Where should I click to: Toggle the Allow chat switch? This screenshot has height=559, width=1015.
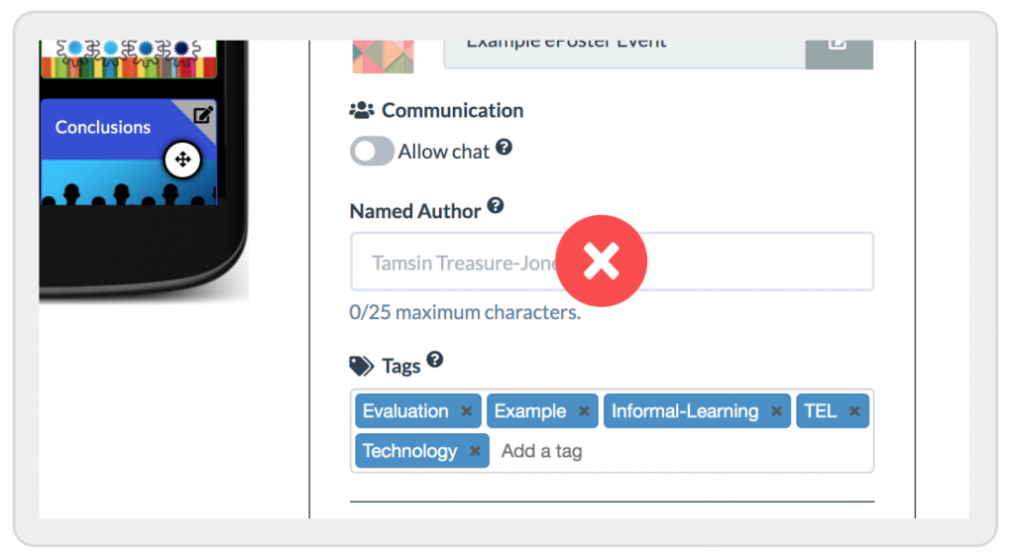(x=372, y=152)
